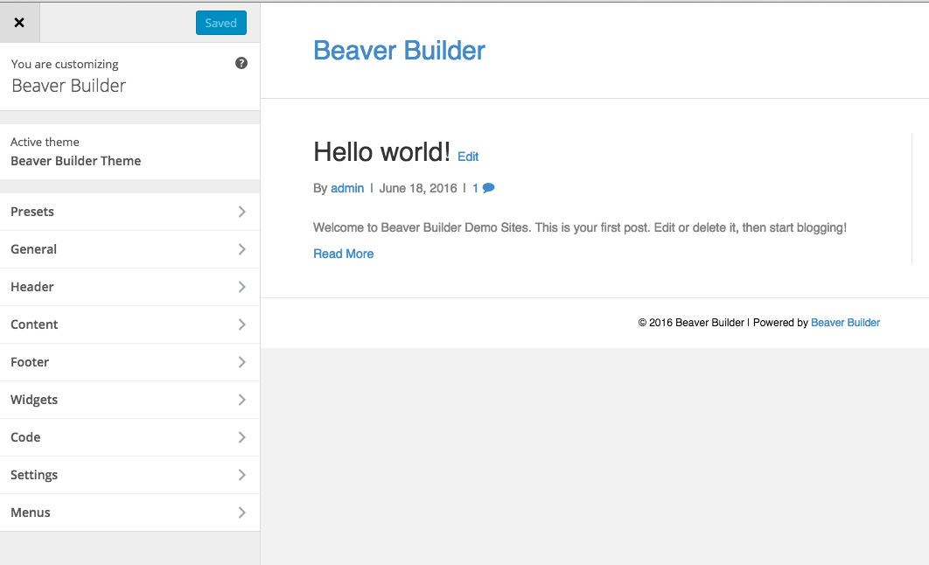Screen dimensions: 929x565
Task: Click the Beaver Builder Theme active theme text
Action: [x=76, y=161]
